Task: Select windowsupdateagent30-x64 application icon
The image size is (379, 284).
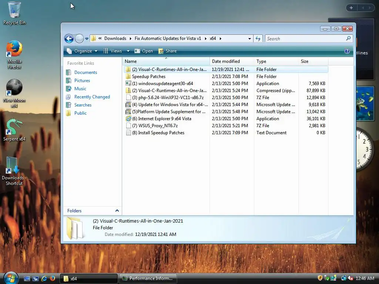Action: (128, 84)
